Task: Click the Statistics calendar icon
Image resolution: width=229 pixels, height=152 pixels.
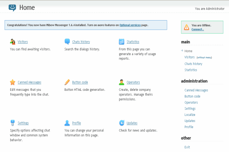Action: 121,41
